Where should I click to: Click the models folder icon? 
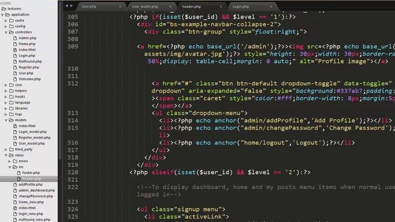click(11, 120)
